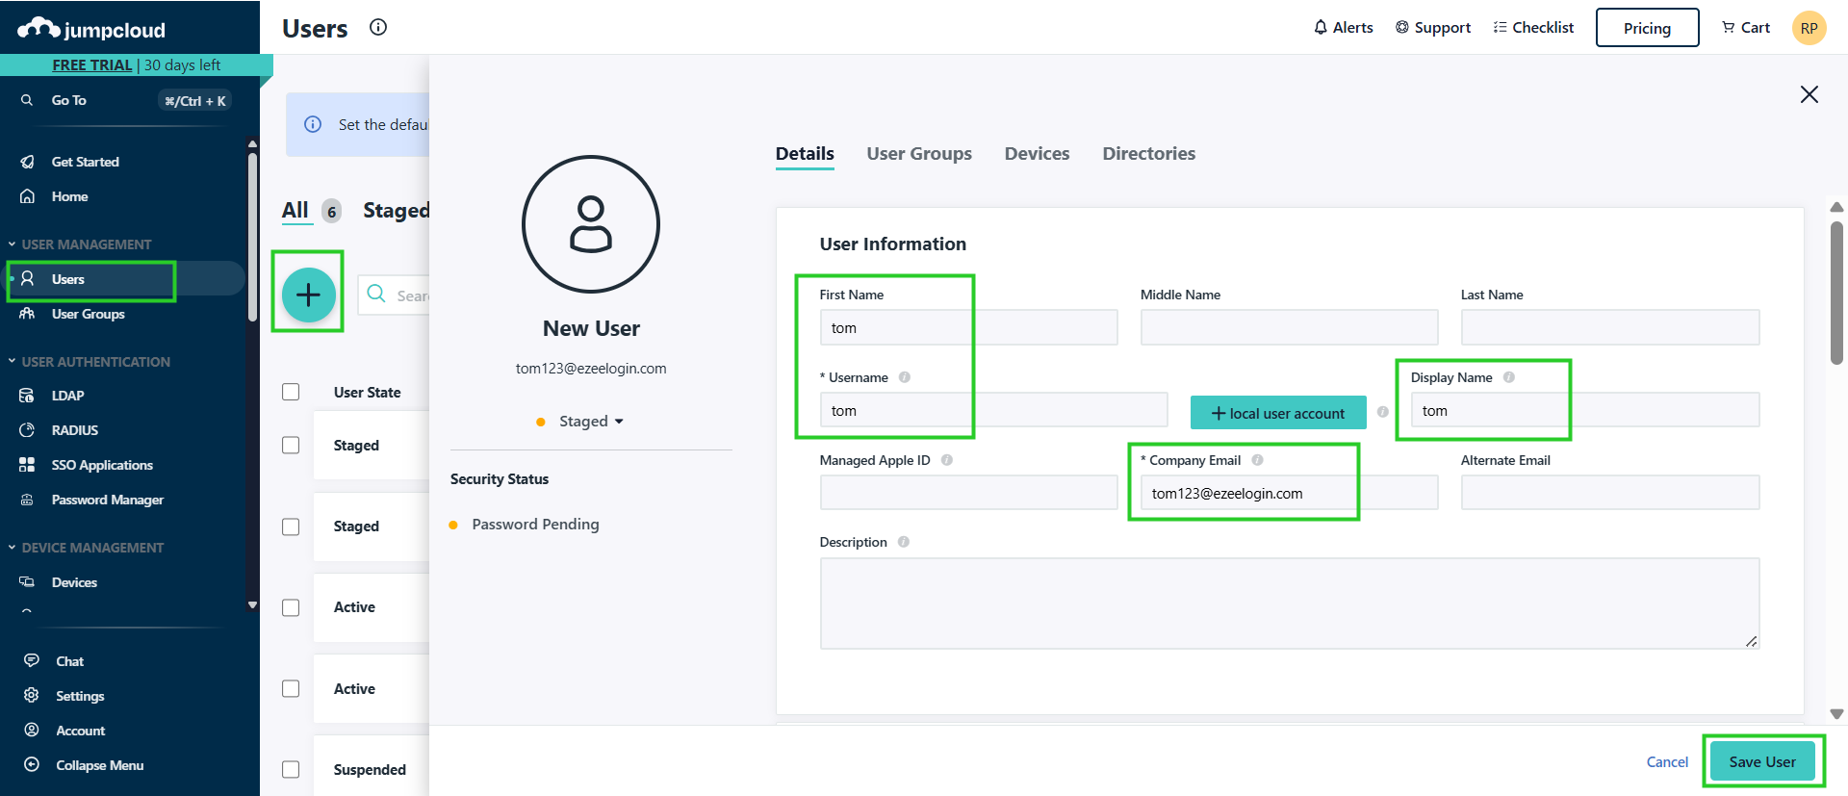Click the Middle Name input field
The image size is (1848, 796).
[x=1289, y=327]
